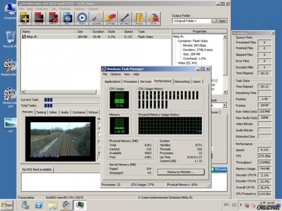Click the Donate button
Image resolution: width=282 pixels, height=211 pixels.
pos(219,169)
